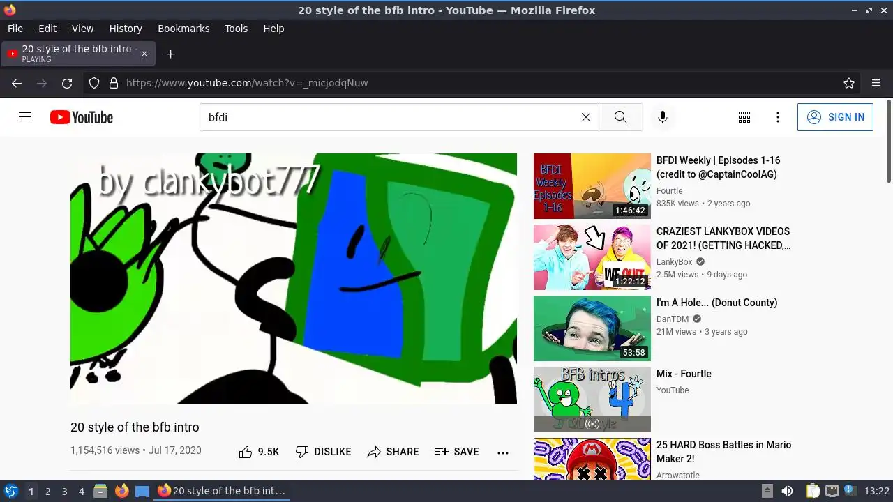Open the Tools menu

tap(236, 29)
